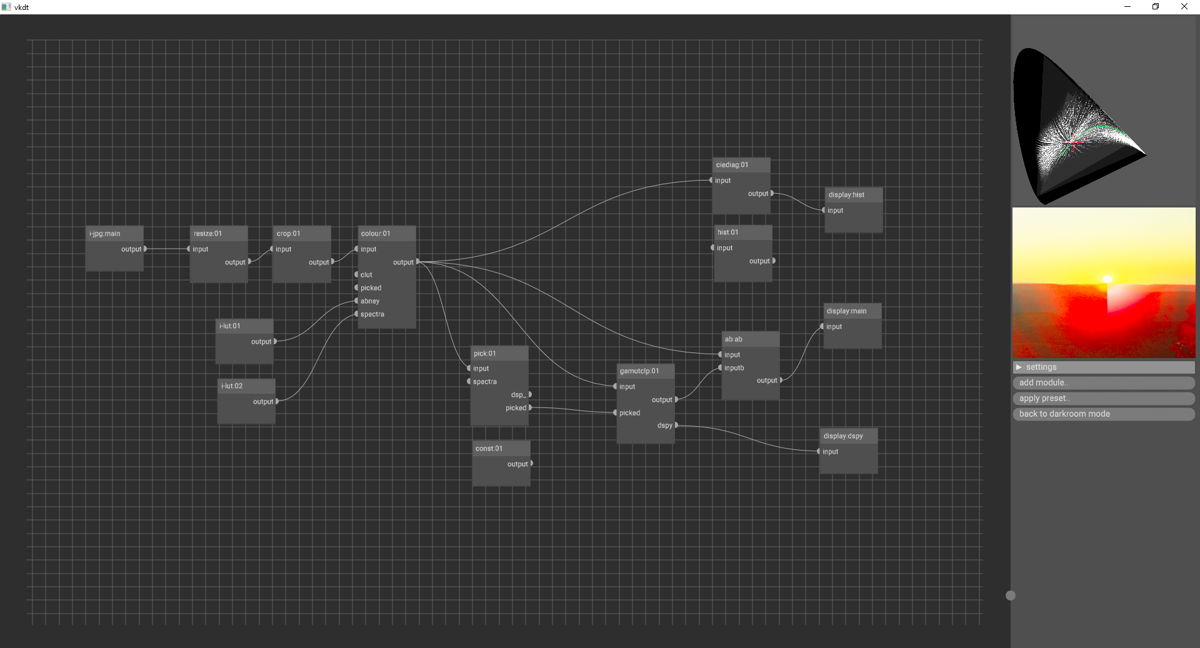Click the picked port on gamutclp:01
1200x648 pixels.
pos(616,413)
